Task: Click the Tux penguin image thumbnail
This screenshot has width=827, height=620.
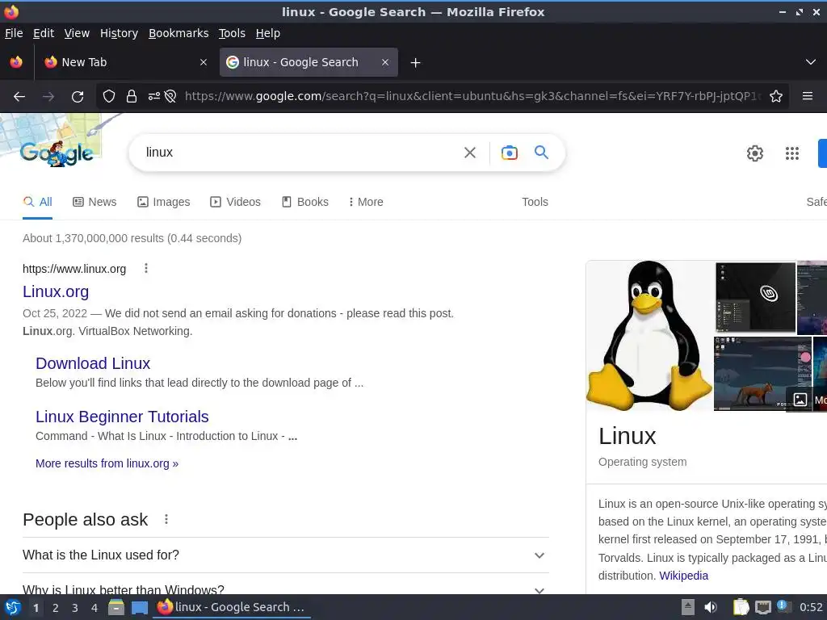Action: click(649, 336)
